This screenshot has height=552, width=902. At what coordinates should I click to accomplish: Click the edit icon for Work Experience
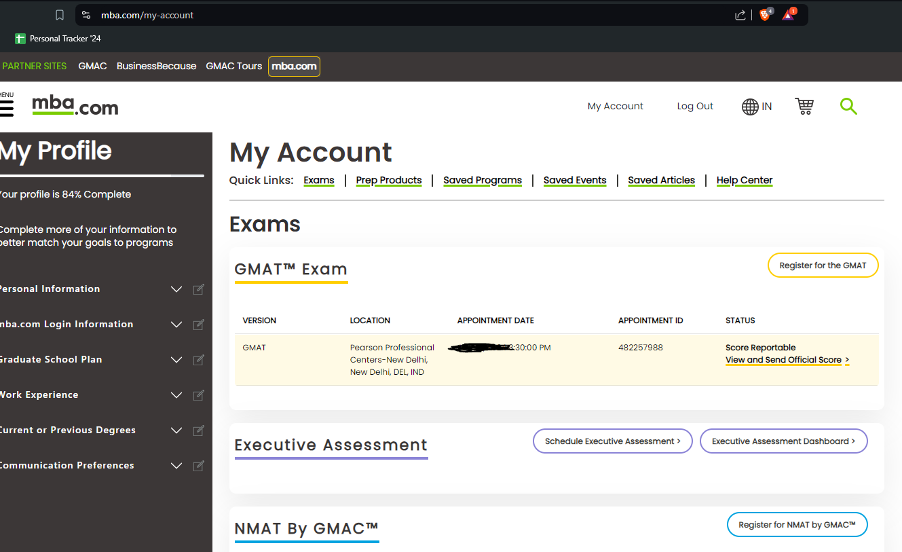point(199,395)
